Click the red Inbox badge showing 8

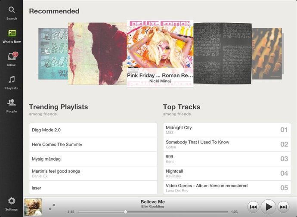click(15, 54)
